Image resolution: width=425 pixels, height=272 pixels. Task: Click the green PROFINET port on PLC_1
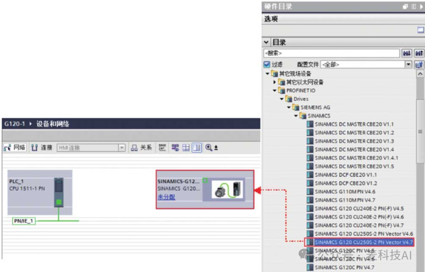click(59, 202)
